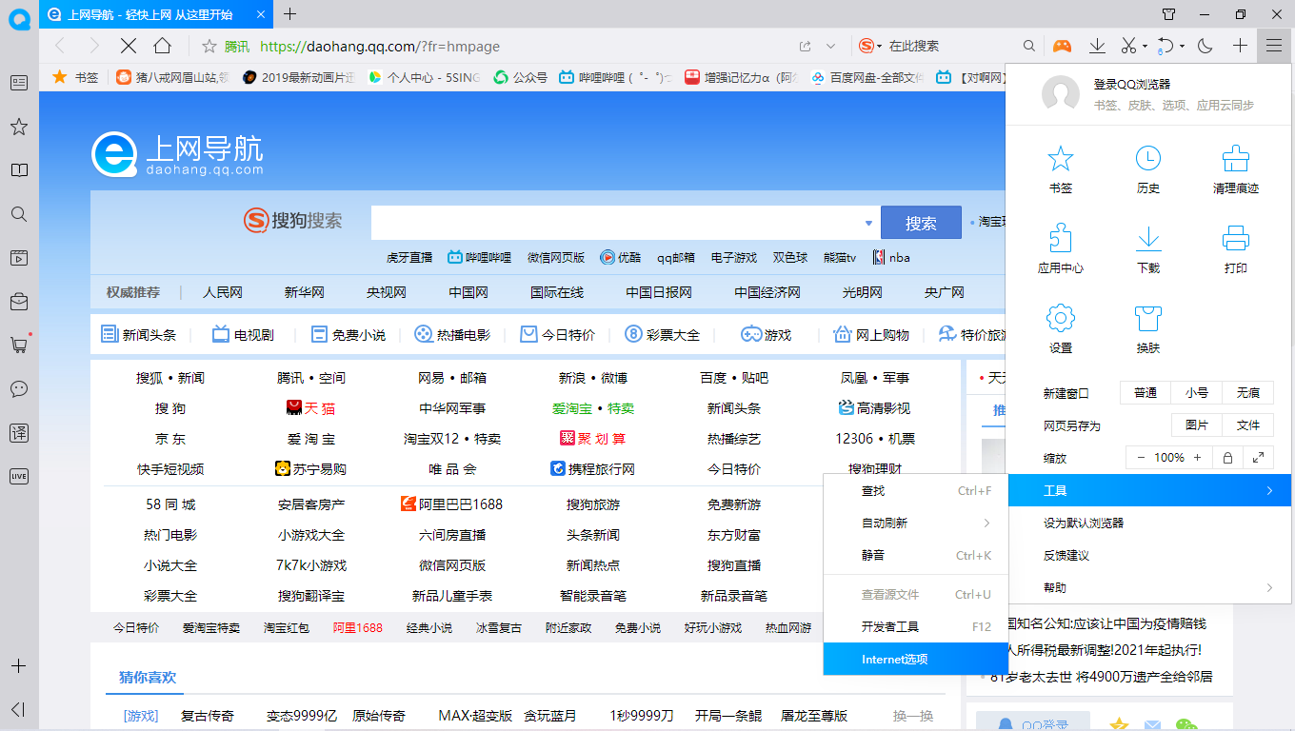Open the sidebar search magnifier icon
This screenshot has width=1295, height=731.
pos(19,214)
